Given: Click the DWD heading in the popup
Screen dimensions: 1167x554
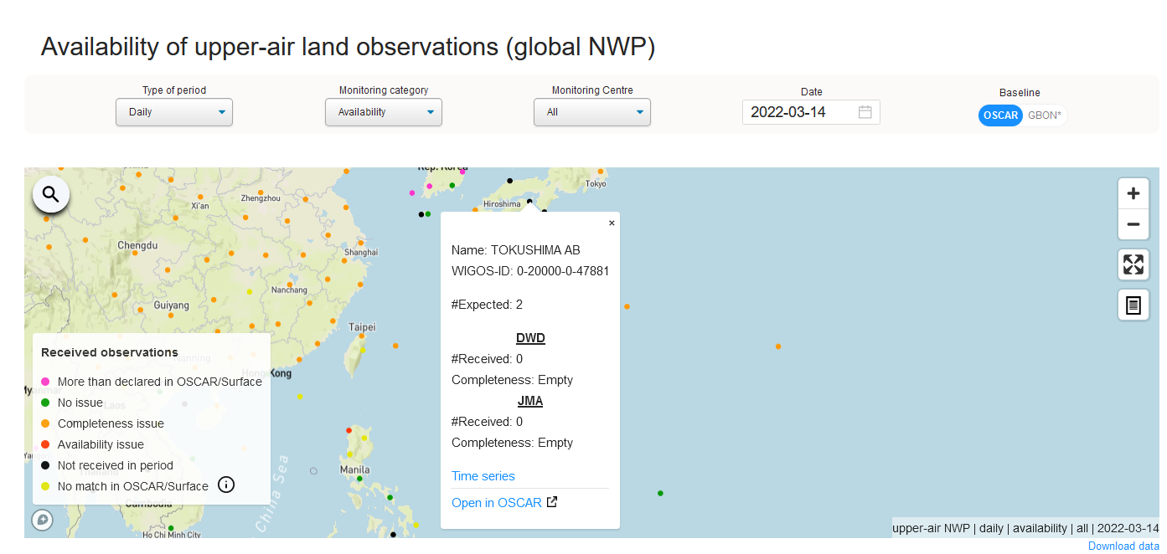Looking at the screenshot, I should point(530,338).
